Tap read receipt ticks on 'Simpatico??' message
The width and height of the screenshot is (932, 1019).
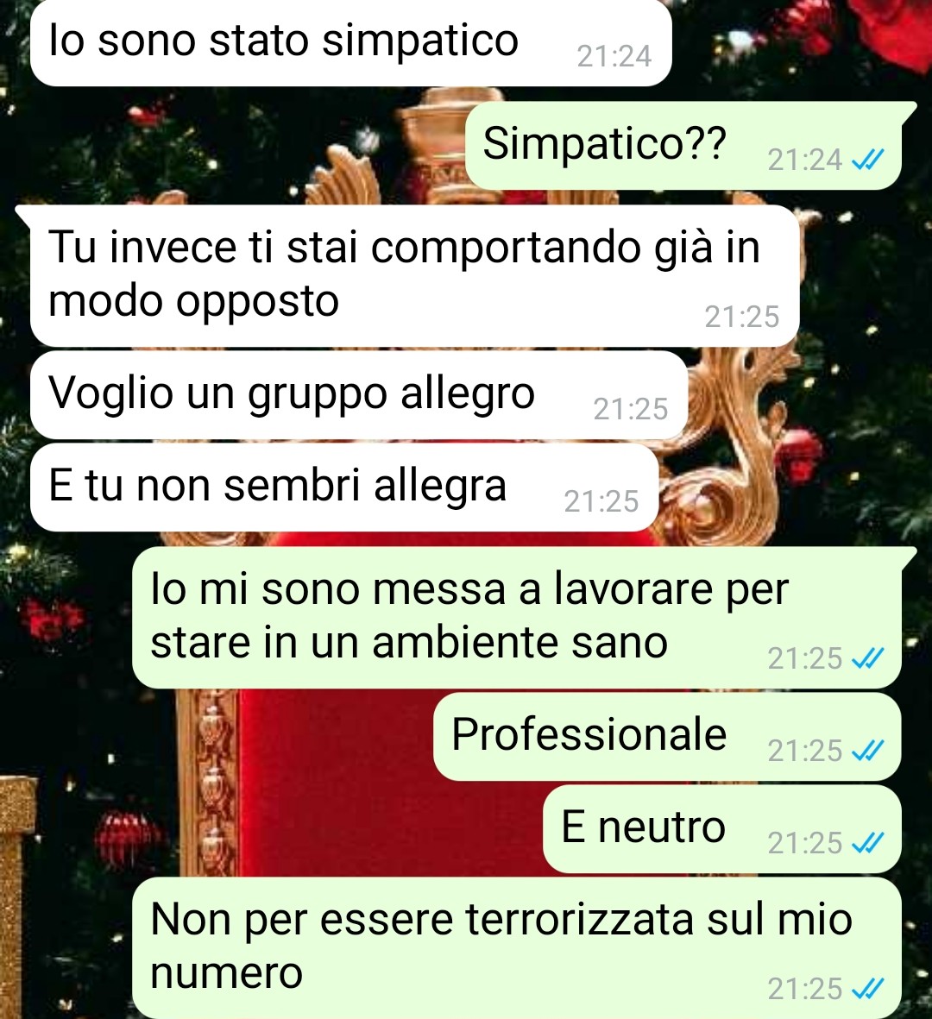click(x=867, y=160)
